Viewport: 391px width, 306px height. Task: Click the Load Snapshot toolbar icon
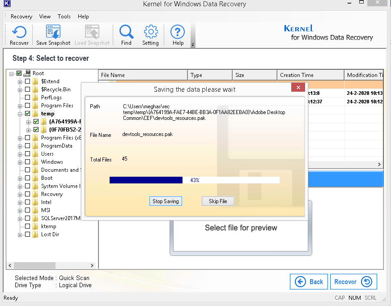click(92, 32)
